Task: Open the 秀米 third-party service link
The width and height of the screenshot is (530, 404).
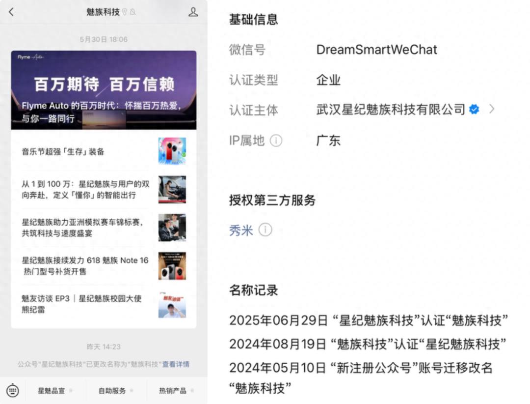Action: [x=241, y=231]
